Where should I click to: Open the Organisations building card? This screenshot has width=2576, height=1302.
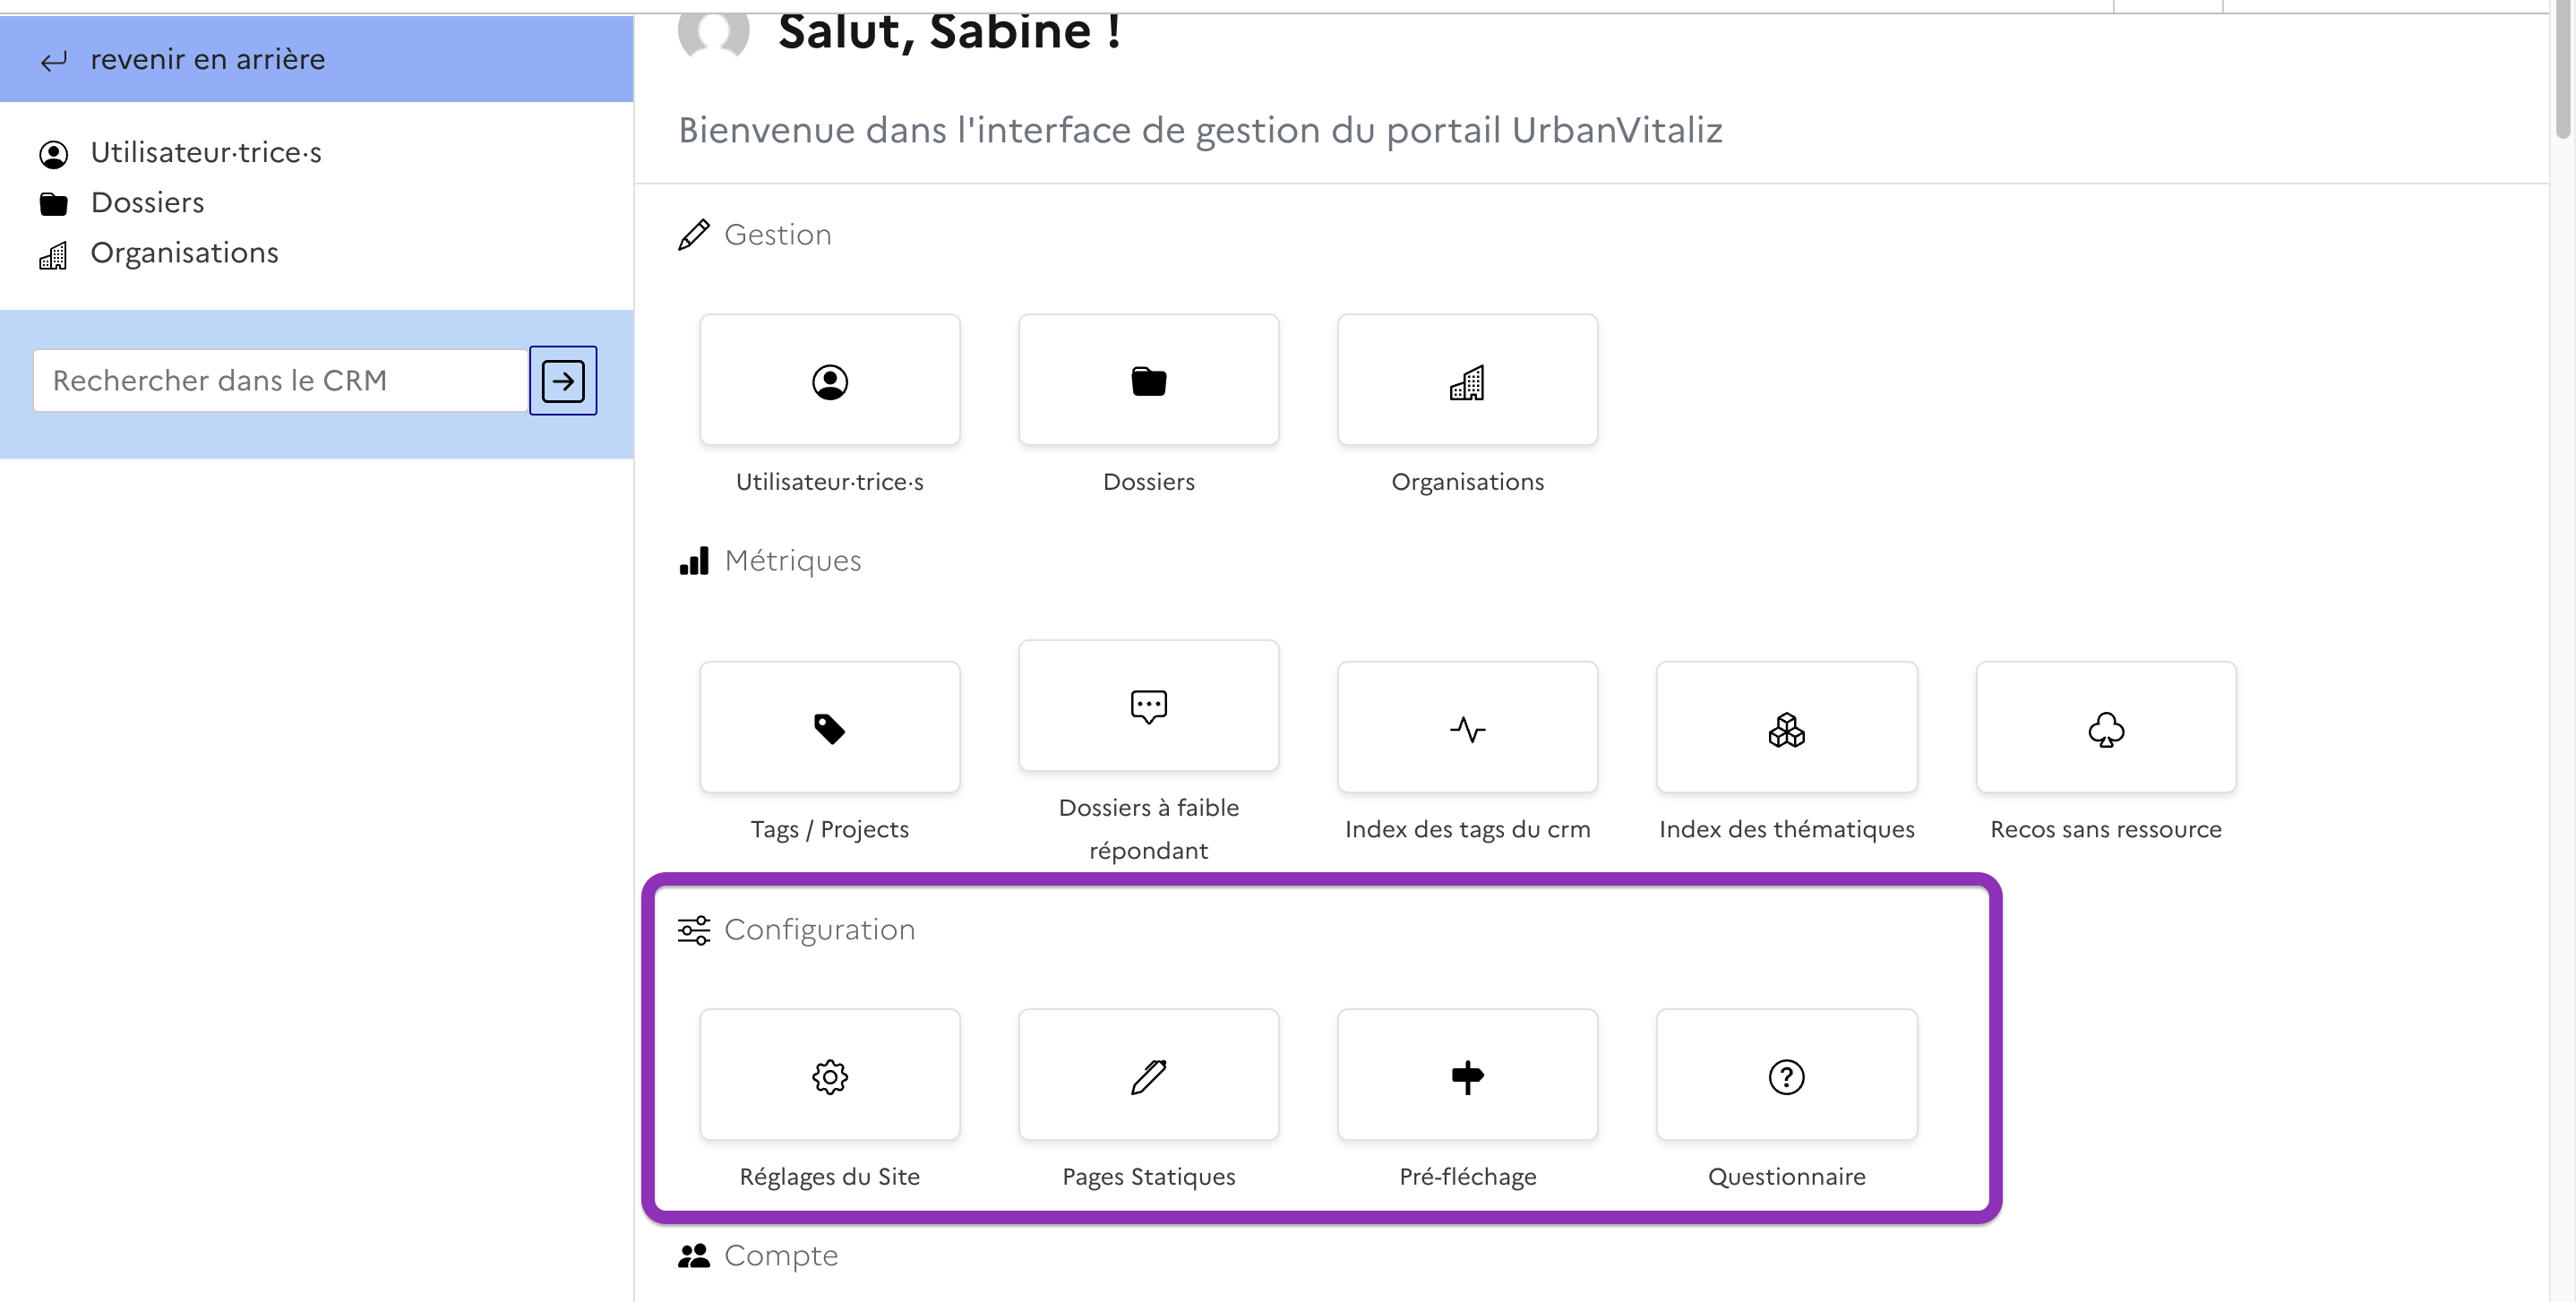1467,381
